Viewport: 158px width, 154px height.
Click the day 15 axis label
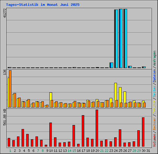tap(74, 151)
